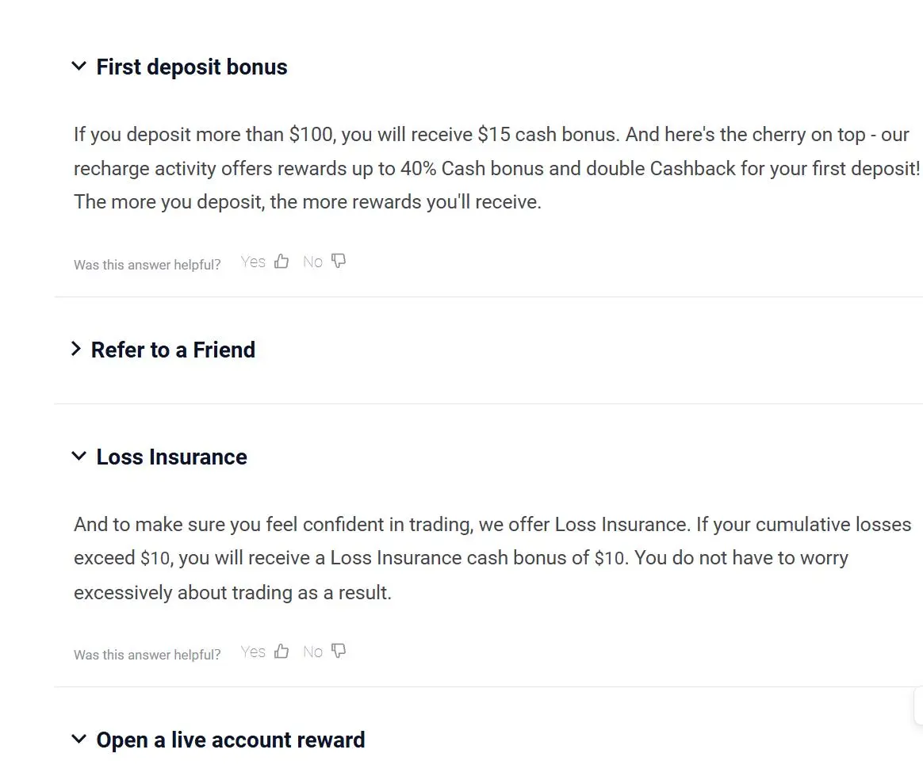
Task: Click the First deposit bonus answer paragraph
Action: pos(497,168)
